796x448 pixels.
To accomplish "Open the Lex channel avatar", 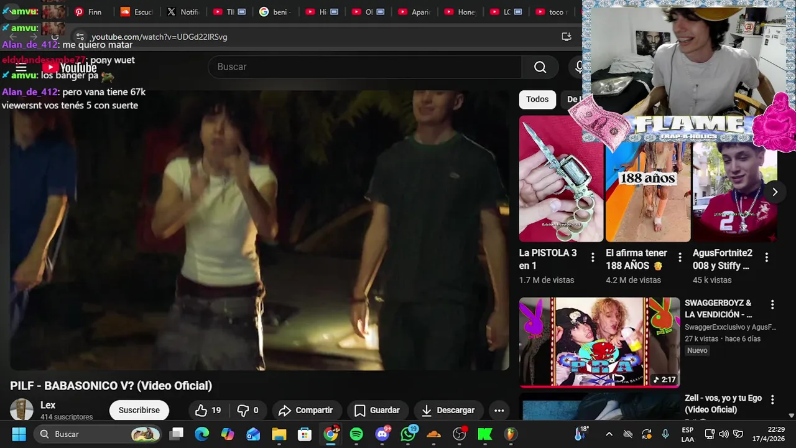I will coord(22,410).
